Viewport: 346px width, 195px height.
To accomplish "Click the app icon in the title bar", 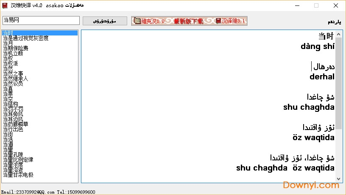I will (x=5, y=5).
